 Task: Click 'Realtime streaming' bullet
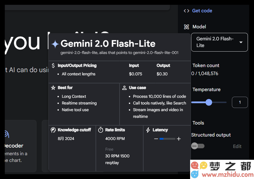click(79, 103)
